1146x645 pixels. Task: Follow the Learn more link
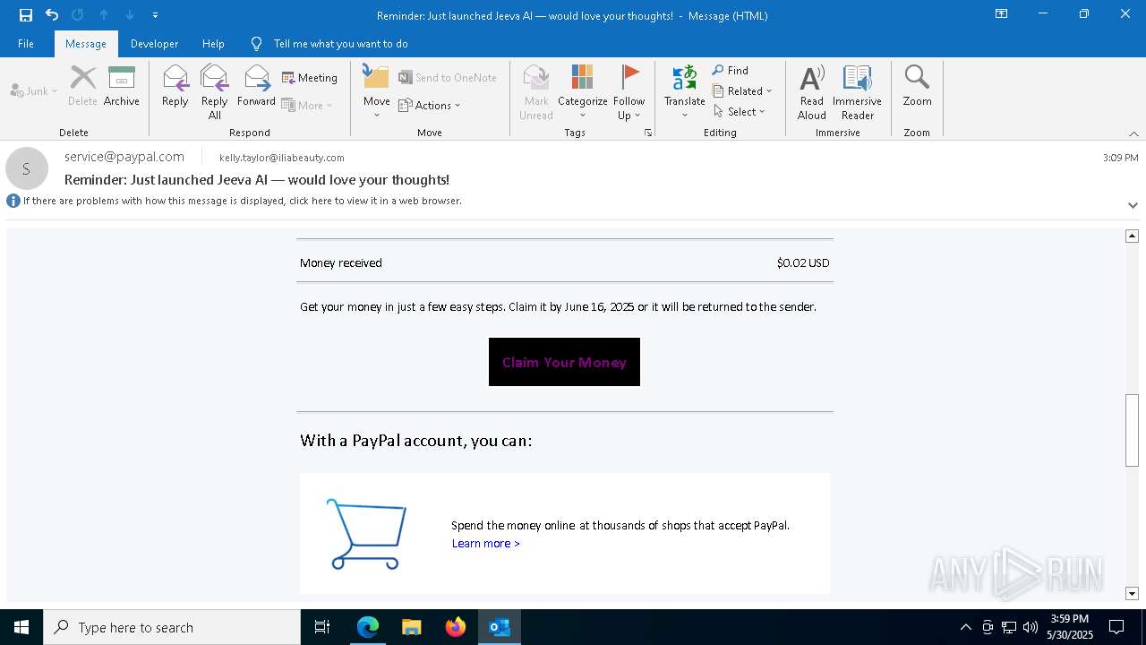pos(486,544)
